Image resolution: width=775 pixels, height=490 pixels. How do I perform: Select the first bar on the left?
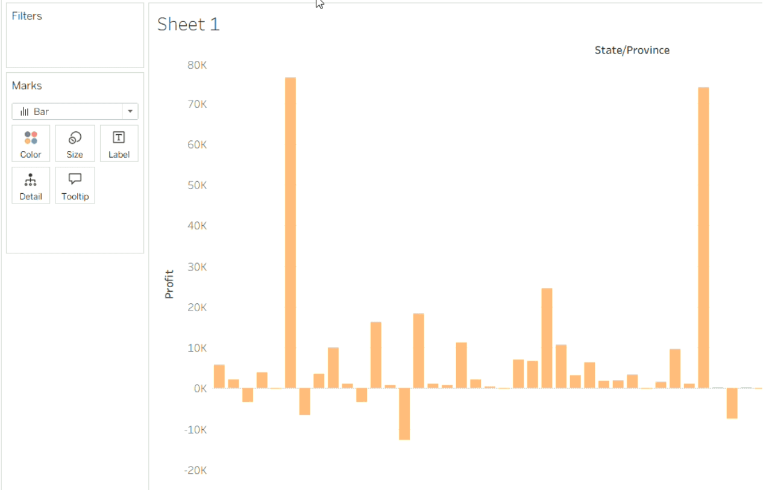click(x=219, y=376)
